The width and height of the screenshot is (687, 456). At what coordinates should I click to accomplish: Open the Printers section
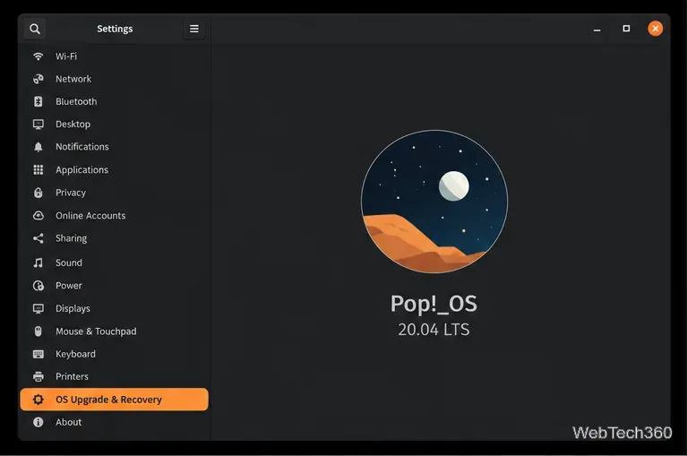pyautogui.click(x=114, y=376)
